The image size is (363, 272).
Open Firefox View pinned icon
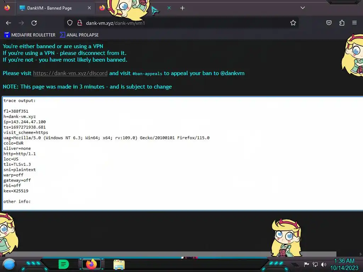click(7, 8)
